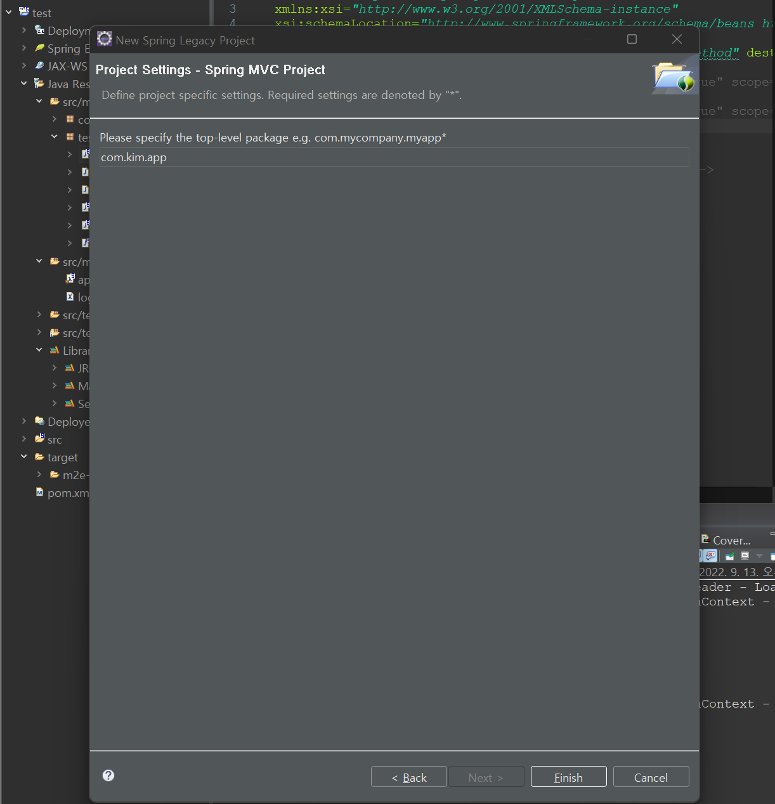The height and width of the screenshot is (804, 775).
Task: Click the test project icon in the explorer
Action: point(24,11)
